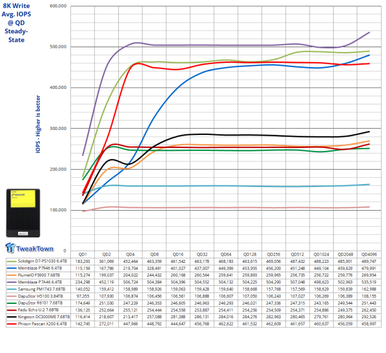This screenshot has height=353, width=386.
Task: Click the QD1 column header
Action: pyautogui.click(x=82, y=254)
